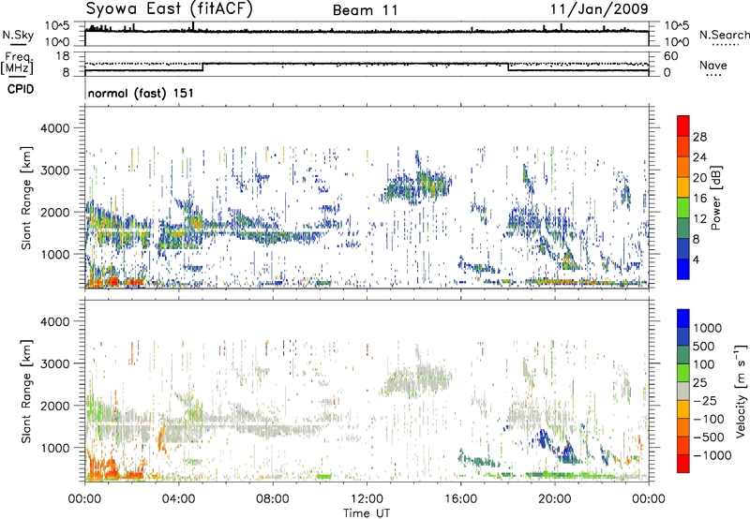
Task: Click the dotted line sample under 'N.Search'
Action: [x=725, y=44]
